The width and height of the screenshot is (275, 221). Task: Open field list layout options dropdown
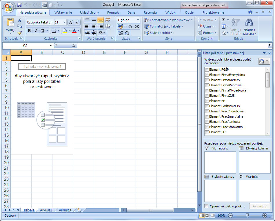pos(264,61)
